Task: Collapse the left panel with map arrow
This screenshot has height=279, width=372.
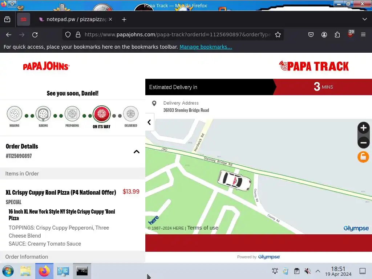Action: point(149,122)
